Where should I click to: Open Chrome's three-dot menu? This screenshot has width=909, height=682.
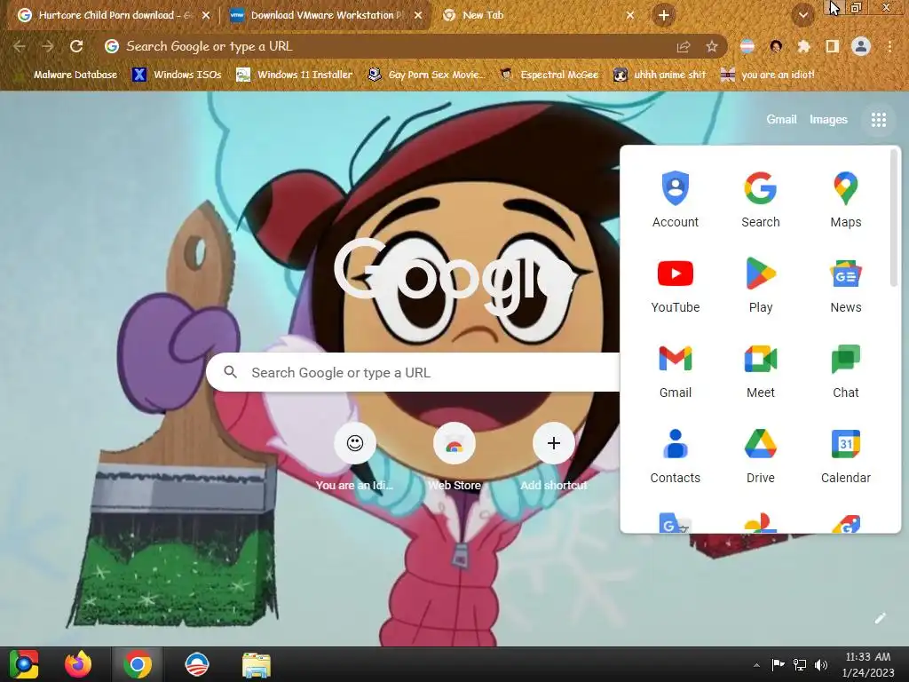click(x=889, y=46)
